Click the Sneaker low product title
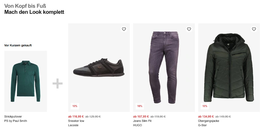 click(76, 121)
